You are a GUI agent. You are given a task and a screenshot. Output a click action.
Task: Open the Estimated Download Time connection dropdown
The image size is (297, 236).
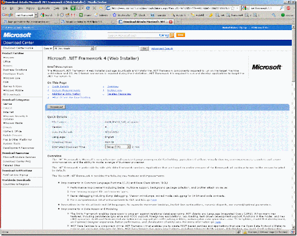click(x=118, y=147)
